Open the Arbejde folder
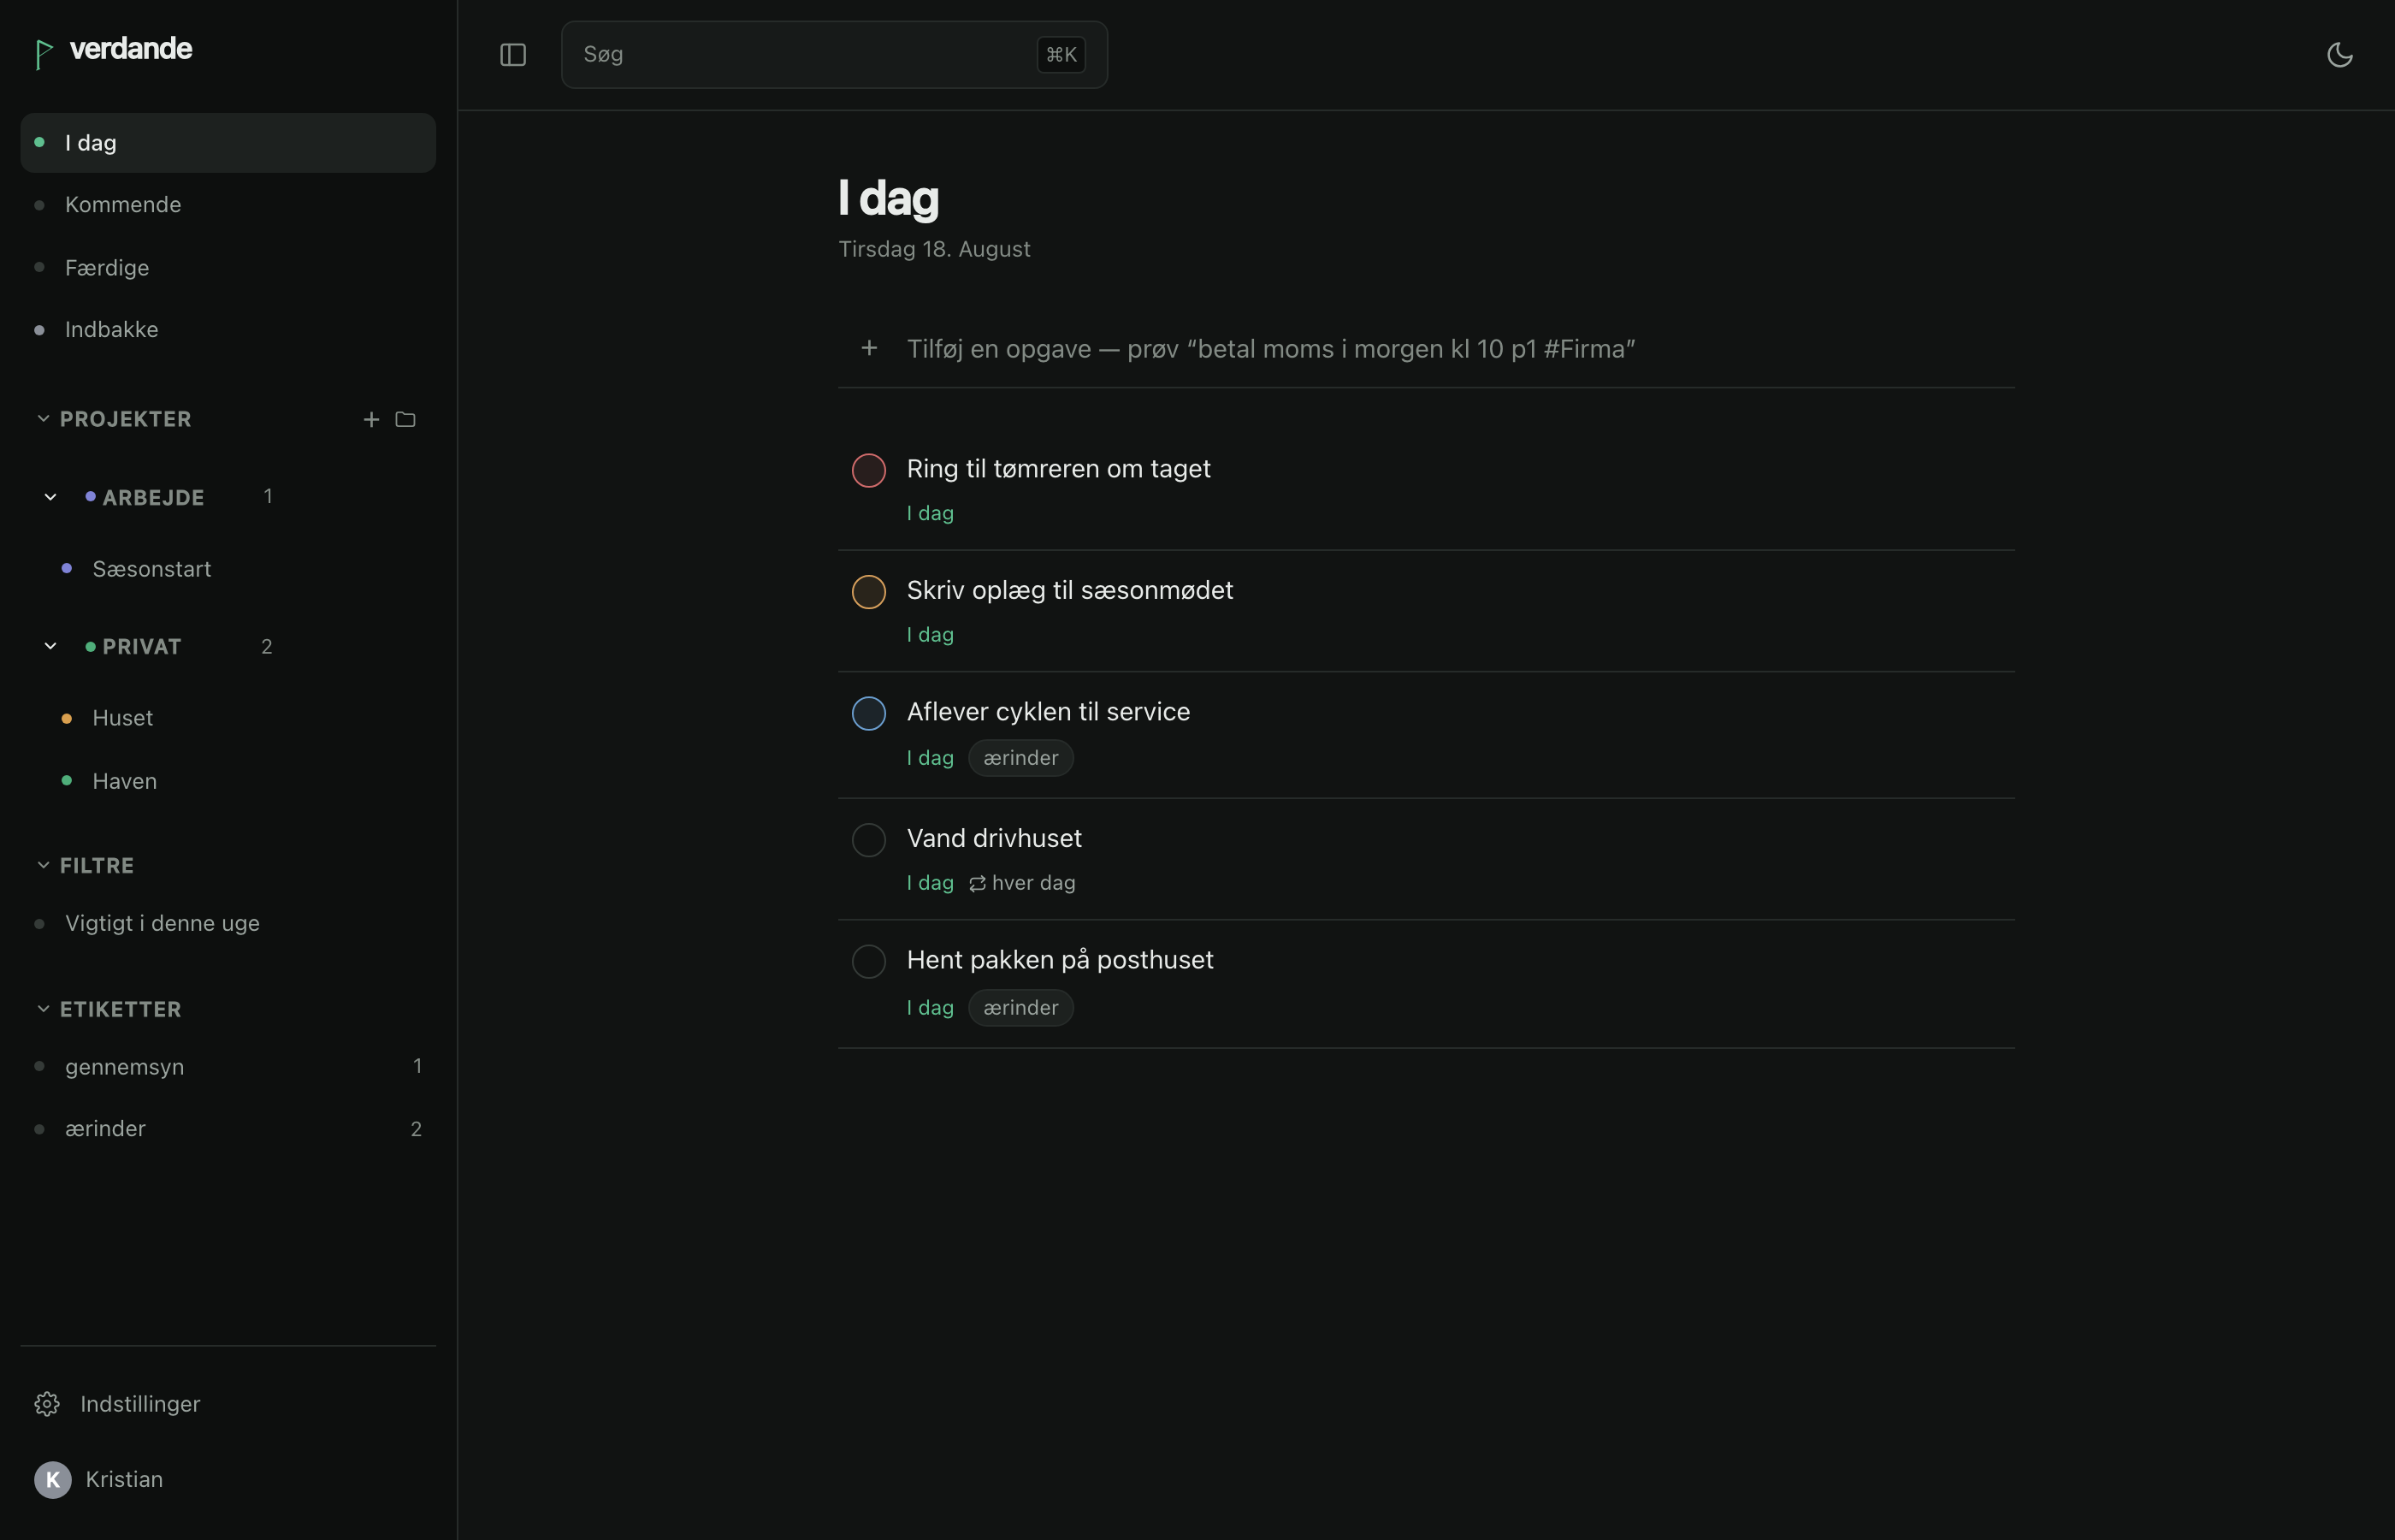 (153, 497)
